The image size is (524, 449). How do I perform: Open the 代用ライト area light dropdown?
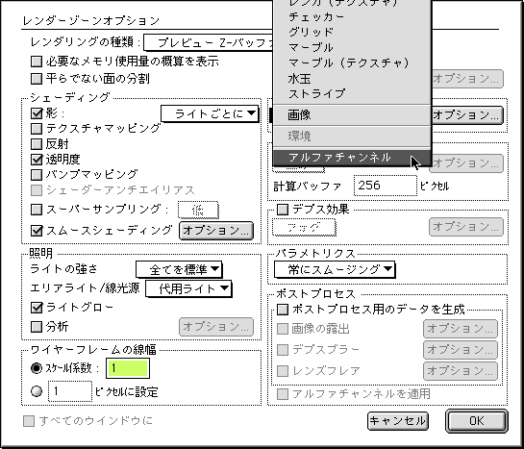click(188, 288)
